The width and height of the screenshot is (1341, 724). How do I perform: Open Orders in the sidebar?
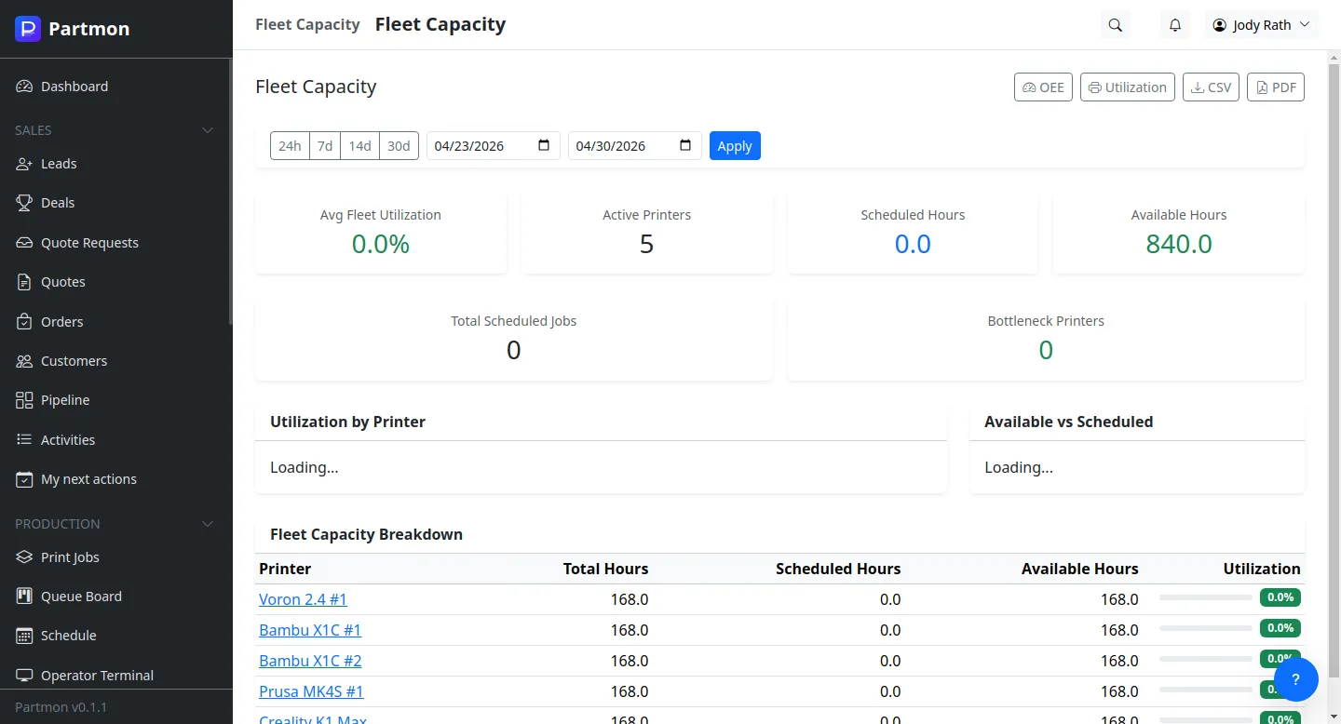click(x=115, y=322)
